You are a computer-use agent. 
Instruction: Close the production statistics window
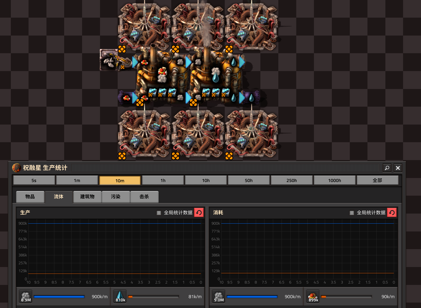point(398,168)
